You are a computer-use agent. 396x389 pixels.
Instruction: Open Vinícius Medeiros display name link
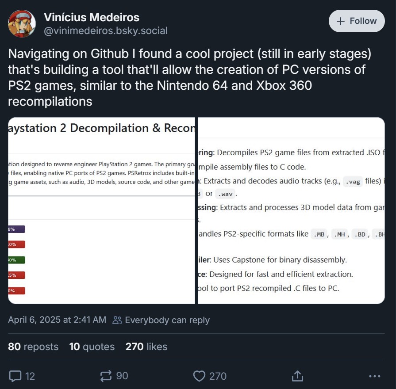92,17
